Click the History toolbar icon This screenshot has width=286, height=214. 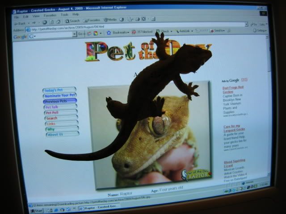[122, 20]
